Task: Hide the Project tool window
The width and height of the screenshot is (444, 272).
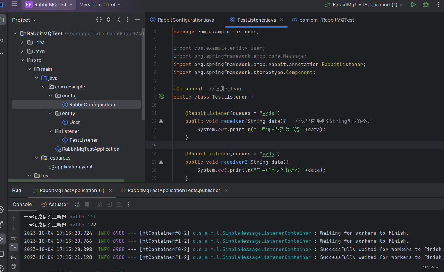Action: [x=137, y=20]
